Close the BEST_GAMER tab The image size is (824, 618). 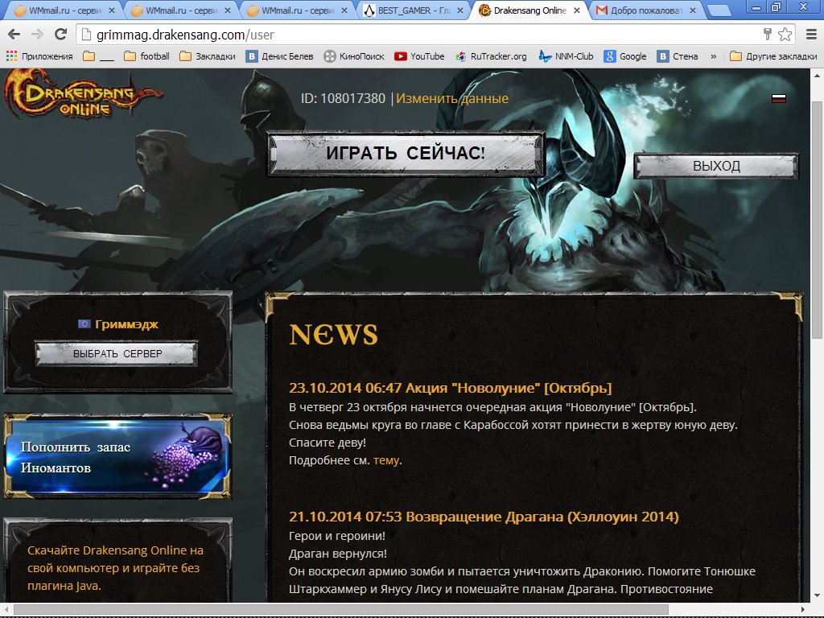[459, 10]
